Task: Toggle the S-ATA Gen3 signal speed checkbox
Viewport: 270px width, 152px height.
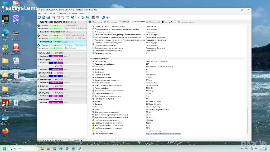Action: click(93, 27)
